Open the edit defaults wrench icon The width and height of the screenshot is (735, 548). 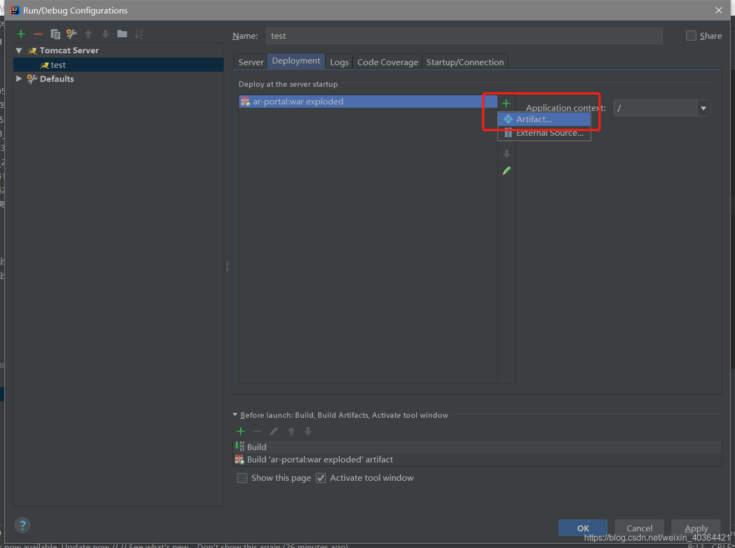coord(72,34)
